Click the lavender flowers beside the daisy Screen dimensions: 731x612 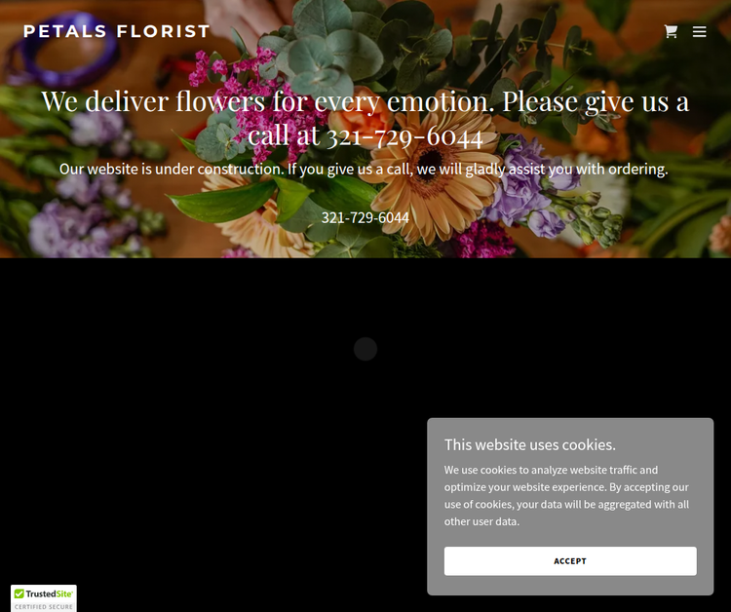pyautogui.click(x=529, y=186)
